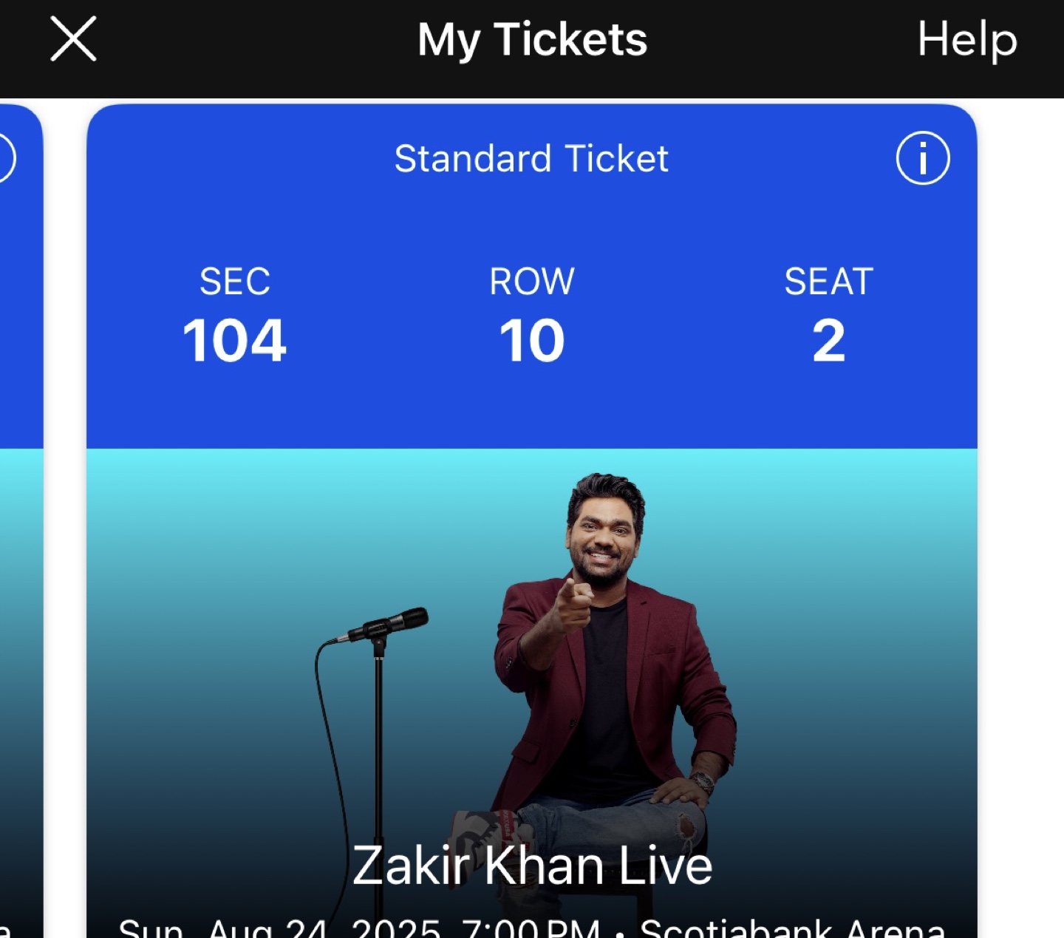This screenshot has height=938, width=1064.
Task: Tap the ROW label
Action: click(x=531, y=282)
